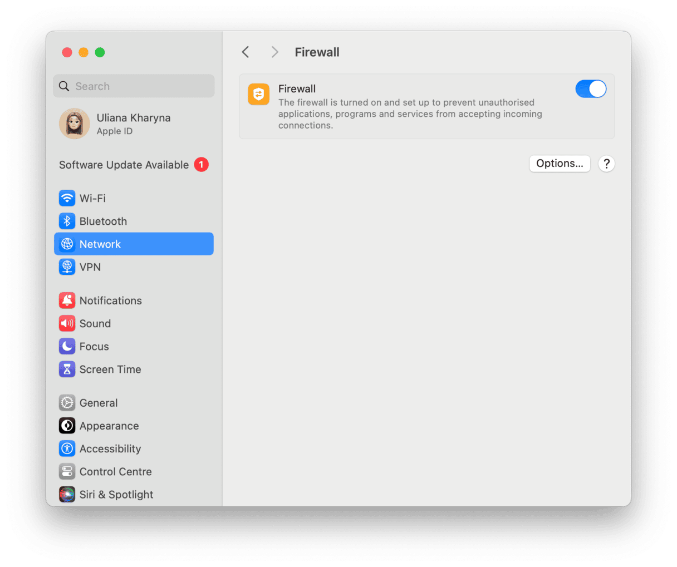The height and width of the screenshot is (567, 677).
Task: Click the search magnifier icon
Action: [x=64, y=86]
